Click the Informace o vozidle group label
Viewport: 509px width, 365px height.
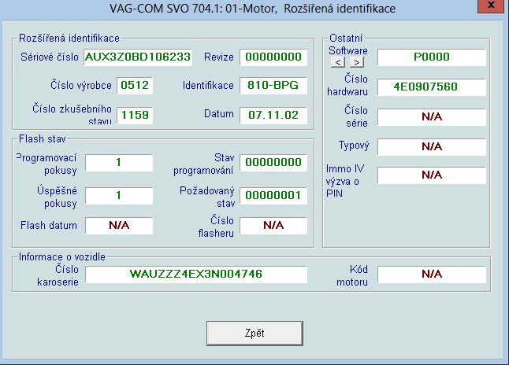[x=62, y=256]
